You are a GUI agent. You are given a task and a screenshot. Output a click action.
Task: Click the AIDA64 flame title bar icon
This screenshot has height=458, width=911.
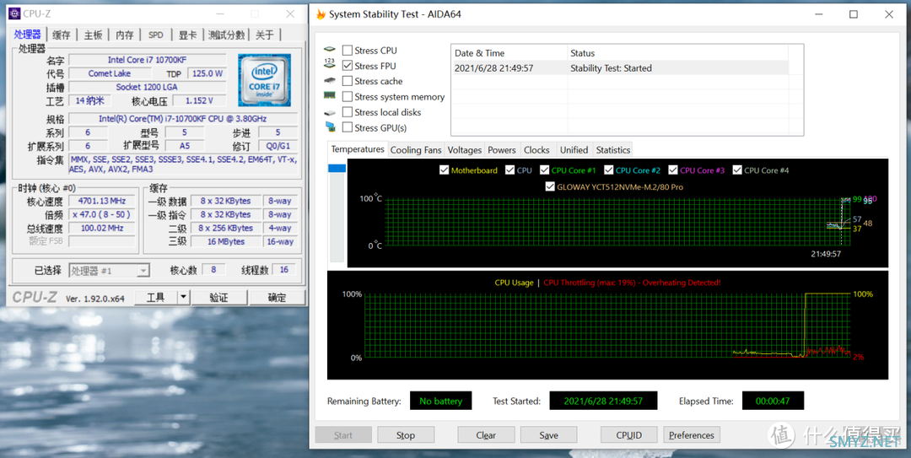click(x=321, y=14)
